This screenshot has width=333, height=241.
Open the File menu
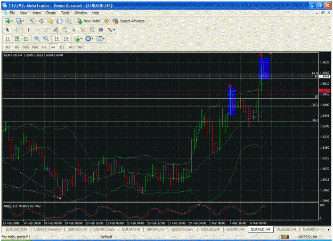(x=12, y=13)
